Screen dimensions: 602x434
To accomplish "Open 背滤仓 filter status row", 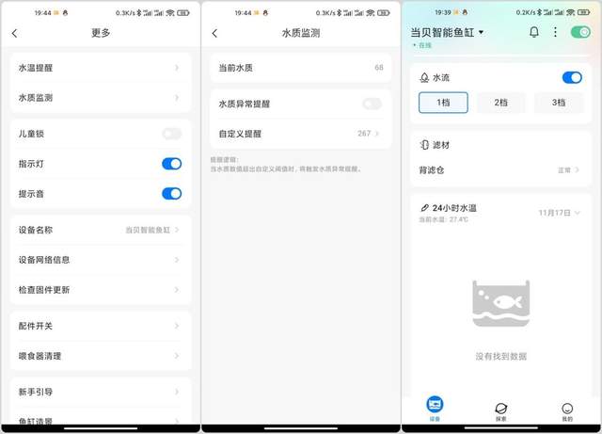I will click(499, 169).
